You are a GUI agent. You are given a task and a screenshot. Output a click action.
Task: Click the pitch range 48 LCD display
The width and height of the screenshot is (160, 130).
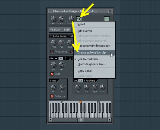(79, 19)
